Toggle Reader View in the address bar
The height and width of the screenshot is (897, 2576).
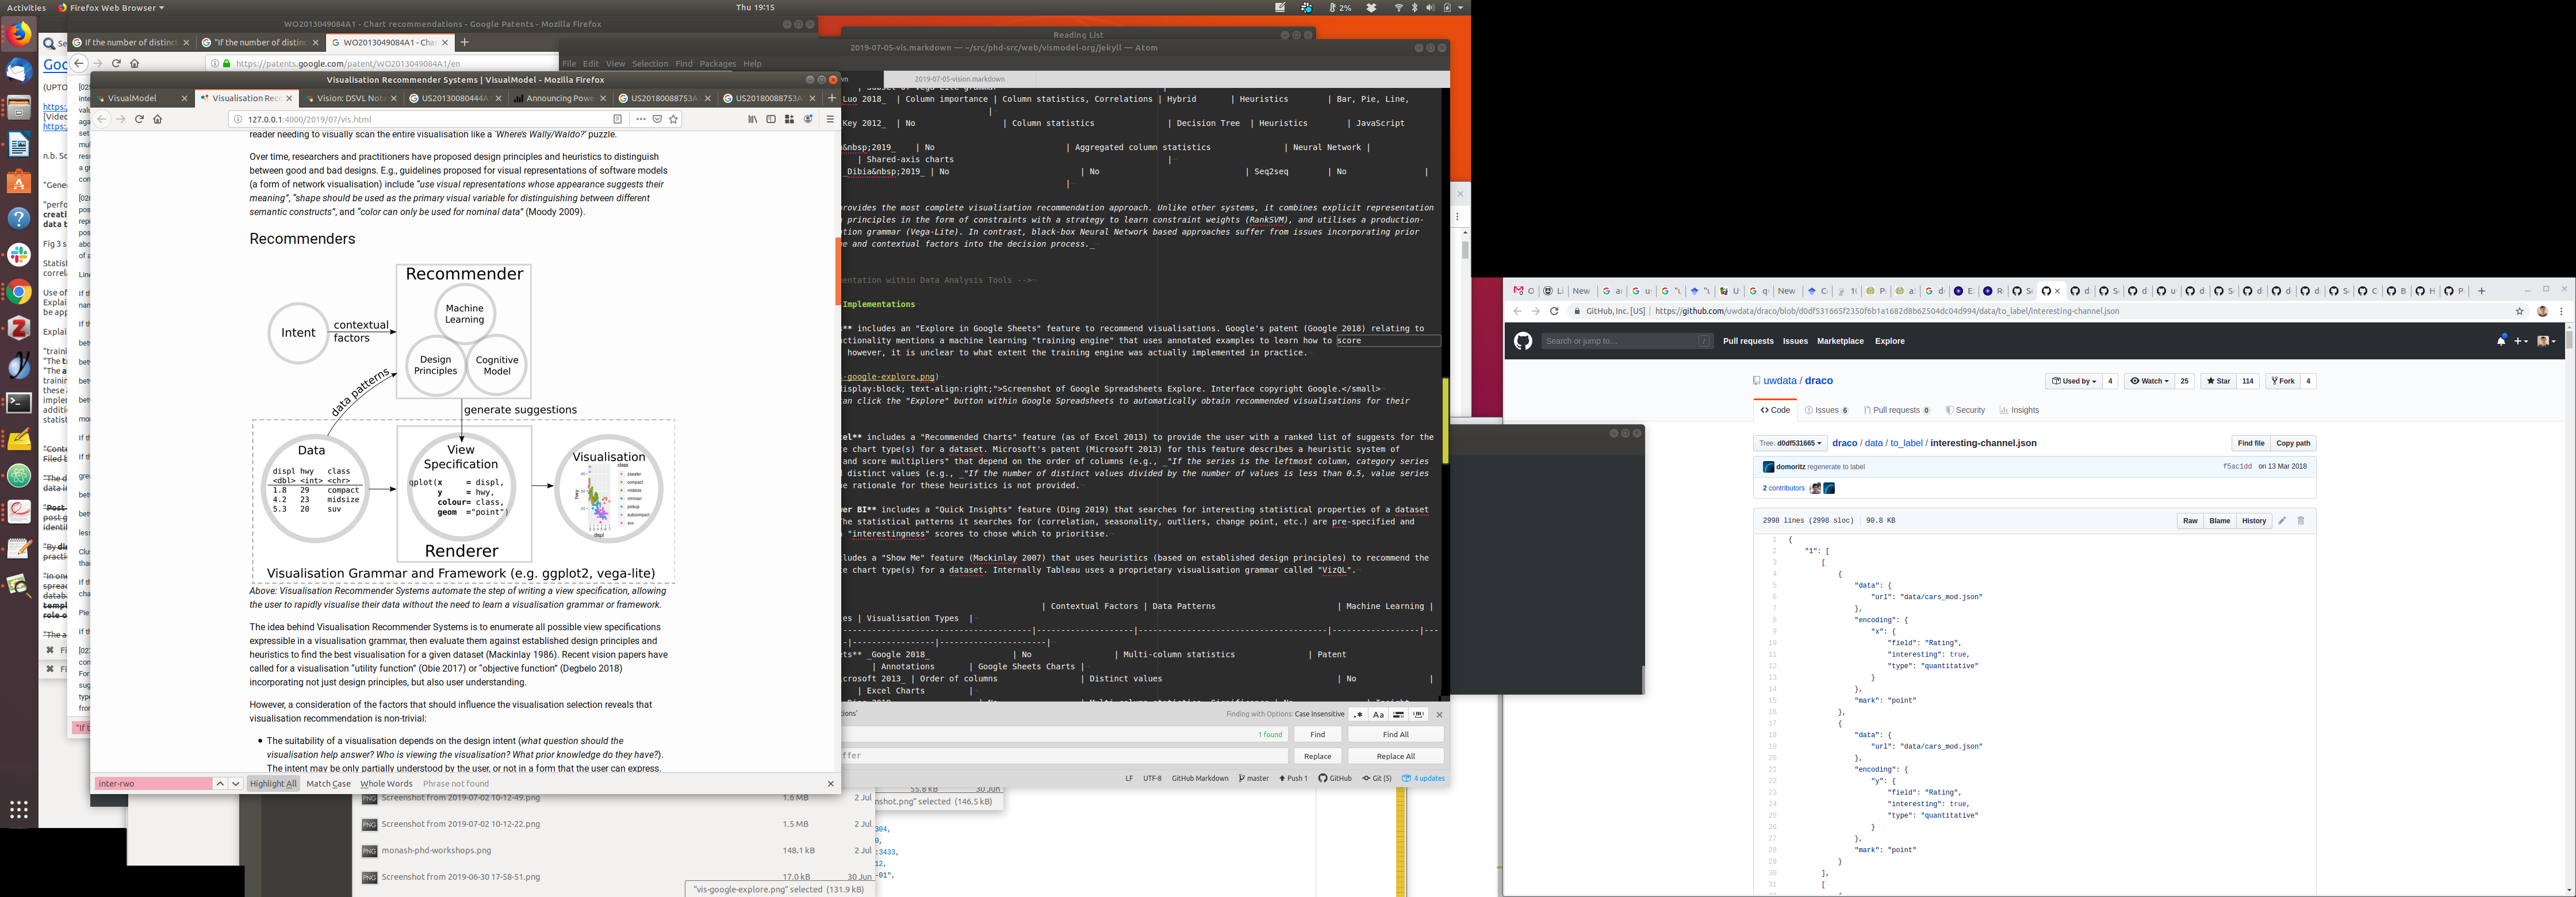tap(617, 119)
